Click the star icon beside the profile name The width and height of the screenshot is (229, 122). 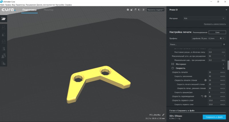[x=221, y=38]
